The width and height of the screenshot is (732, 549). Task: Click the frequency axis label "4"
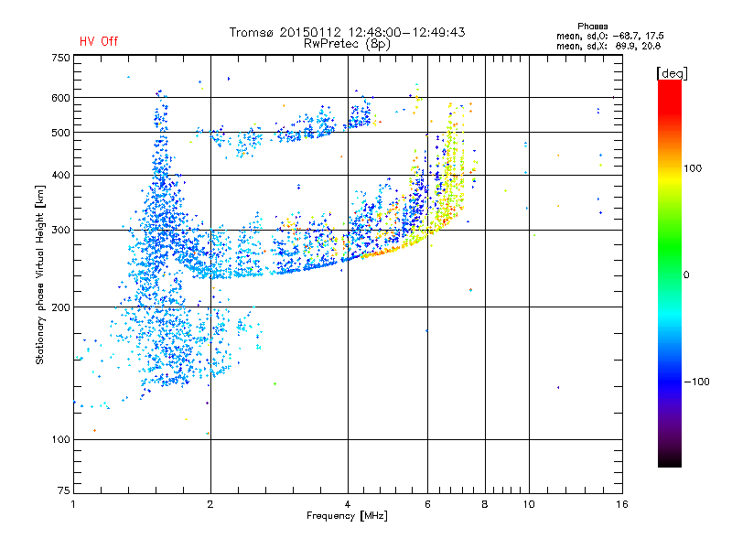coord(348,504)
